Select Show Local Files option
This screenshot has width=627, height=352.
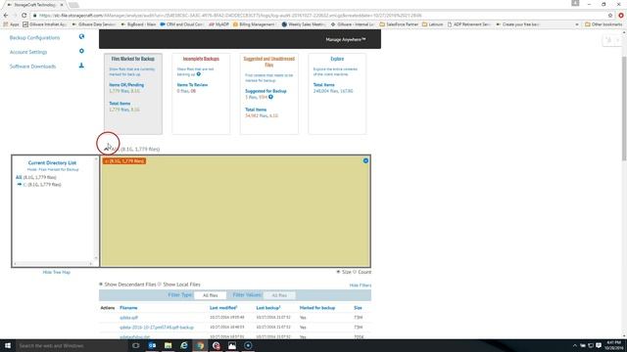(160, 285)
